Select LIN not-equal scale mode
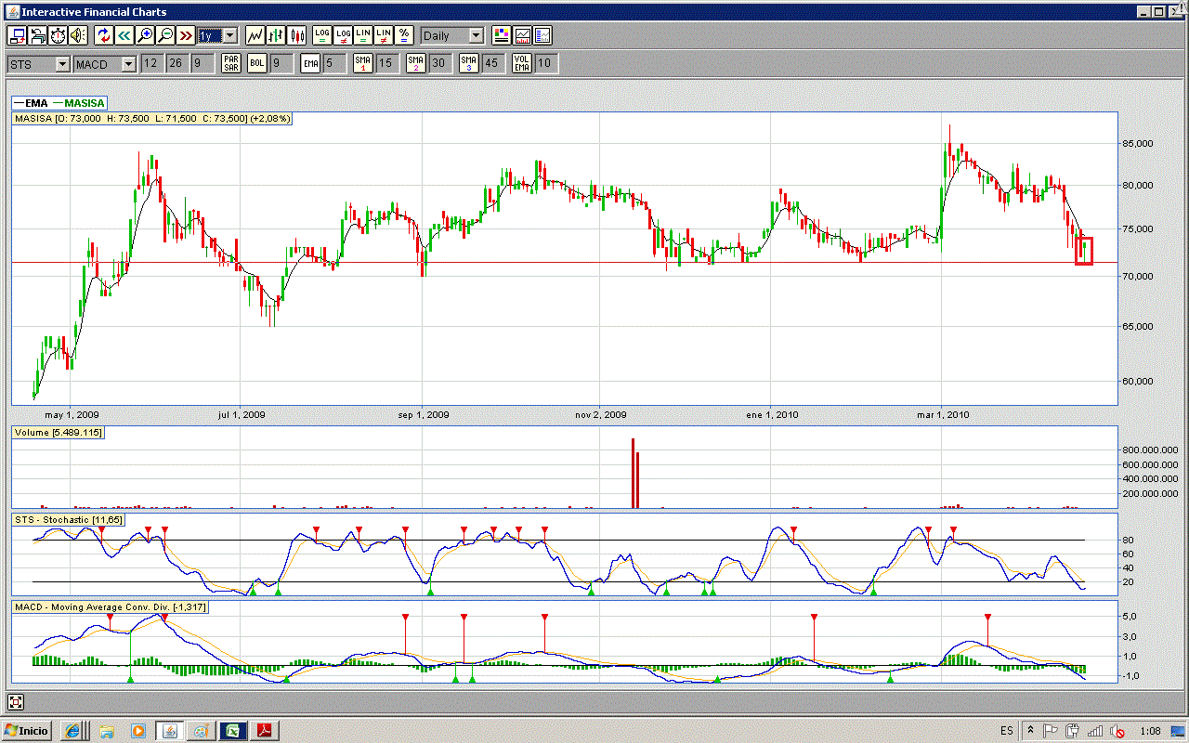The height and width of the screenshot is (743, 1189). 384,35
